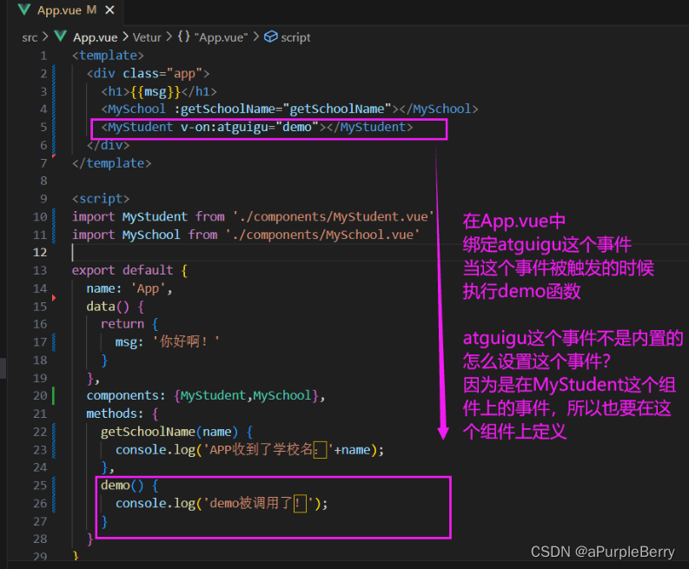Viewport: 689px width, 569px height.
Task: Open the src breadcrumb segment
Action: 30,37
